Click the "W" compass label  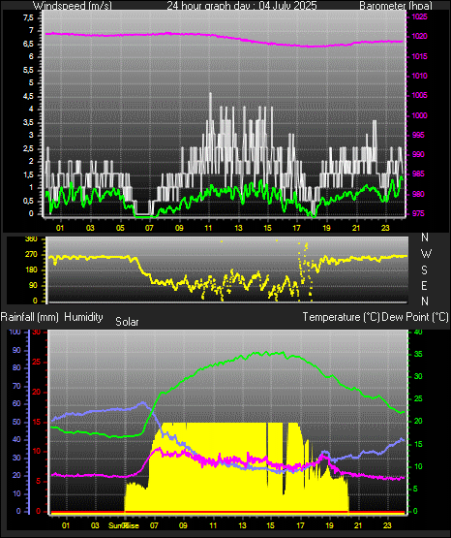pyautogui.click(x=426, y=254)
